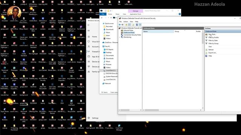
Task: Select Local Disk (C:) in File Explorer
Action: 110,70
